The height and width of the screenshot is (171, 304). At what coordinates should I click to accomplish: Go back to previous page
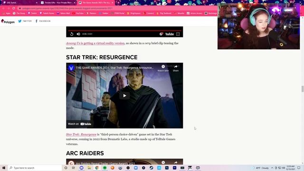[3, 9]
